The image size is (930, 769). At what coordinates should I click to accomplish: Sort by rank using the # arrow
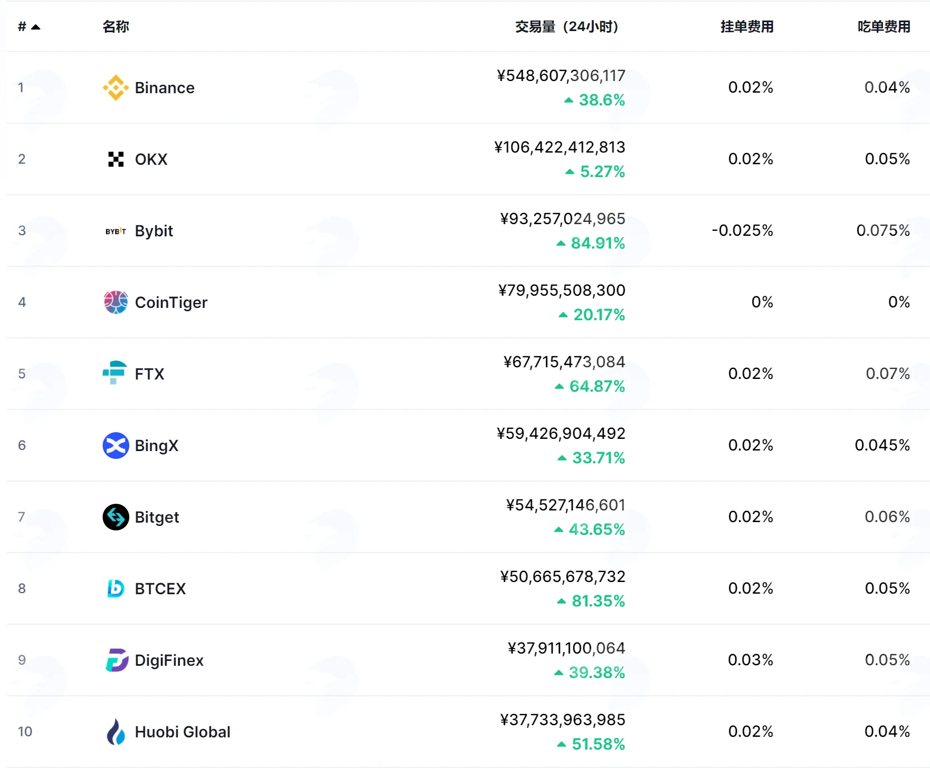pyautogui.click(x=29, y=27)
